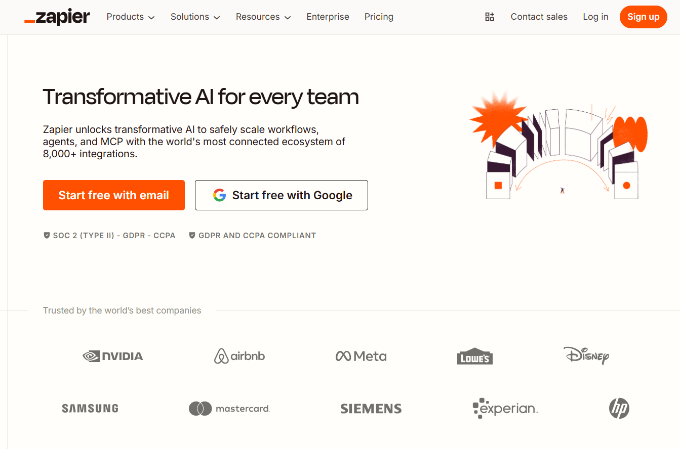Screen dimensions: 680x449
Task: Click the Meta logo
Action: [x=361, y=356]
